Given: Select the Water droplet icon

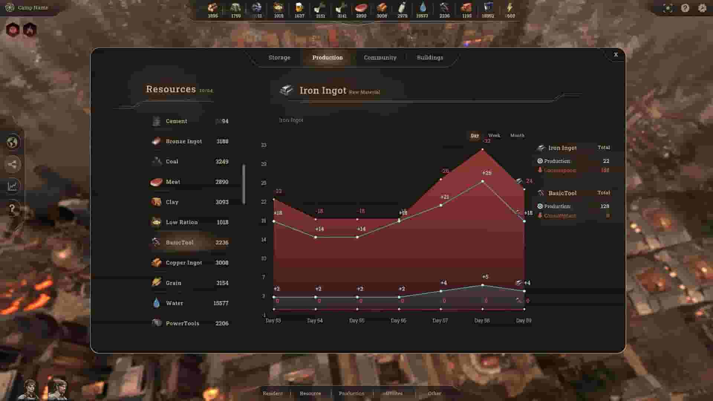Looking at the screenshot, I should 156,303.
